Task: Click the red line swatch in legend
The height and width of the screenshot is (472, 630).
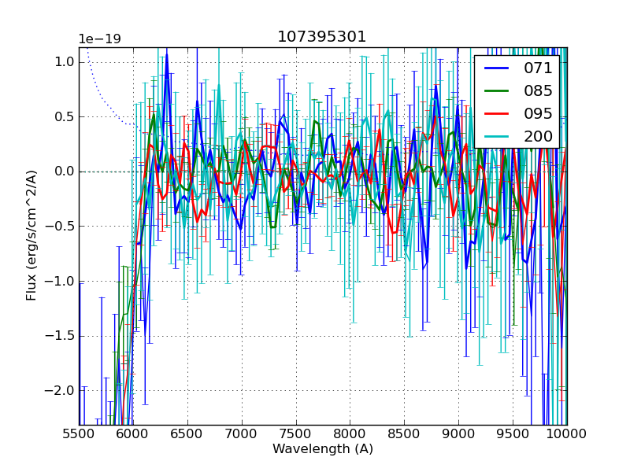Action: pos(496,113)
